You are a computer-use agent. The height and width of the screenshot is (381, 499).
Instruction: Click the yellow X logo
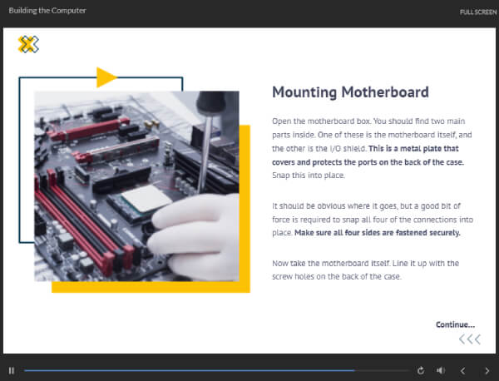coord(28,45)
